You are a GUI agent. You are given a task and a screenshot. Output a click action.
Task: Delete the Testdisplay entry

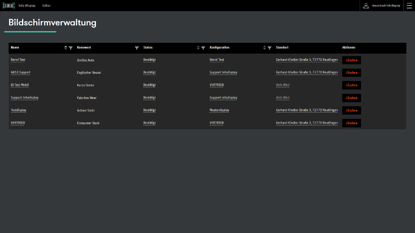(x=351, y=110)
